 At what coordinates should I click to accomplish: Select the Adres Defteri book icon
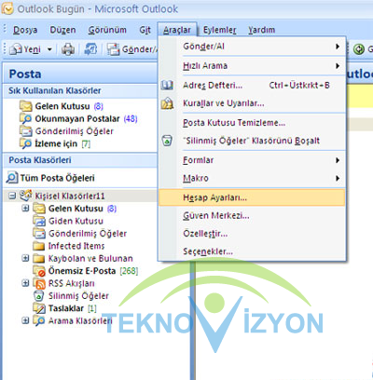coord(167,85)
